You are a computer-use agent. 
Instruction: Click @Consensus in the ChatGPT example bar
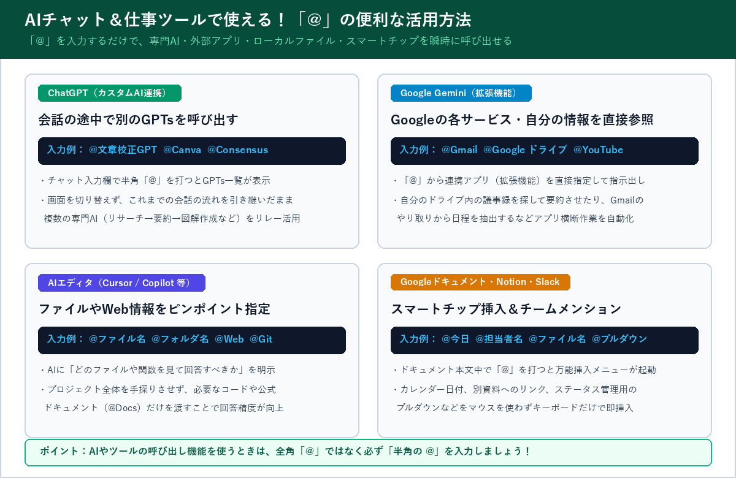point(238,150)
